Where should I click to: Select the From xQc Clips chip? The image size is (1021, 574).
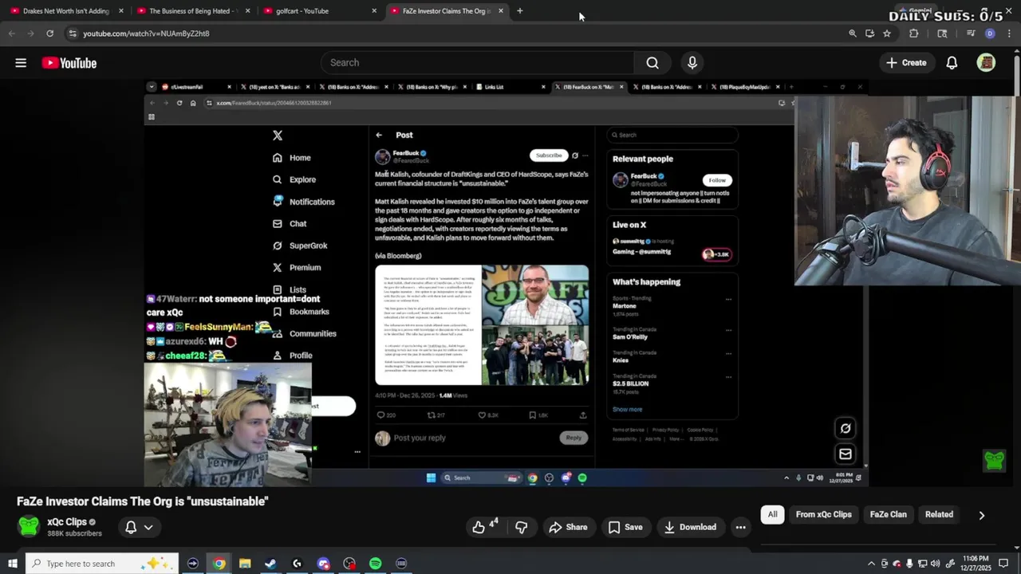coord(823,515)
